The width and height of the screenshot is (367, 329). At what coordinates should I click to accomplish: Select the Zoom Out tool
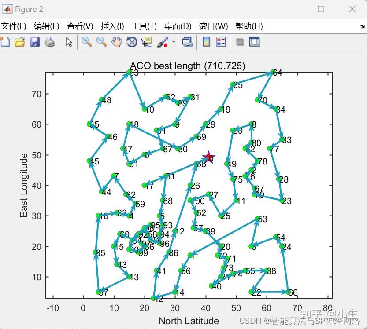coord(101,42)
